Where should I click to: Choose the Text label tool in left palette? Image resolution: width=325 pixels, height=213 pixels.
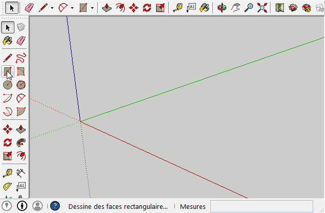pyautogui.click(x=21, y=186)
